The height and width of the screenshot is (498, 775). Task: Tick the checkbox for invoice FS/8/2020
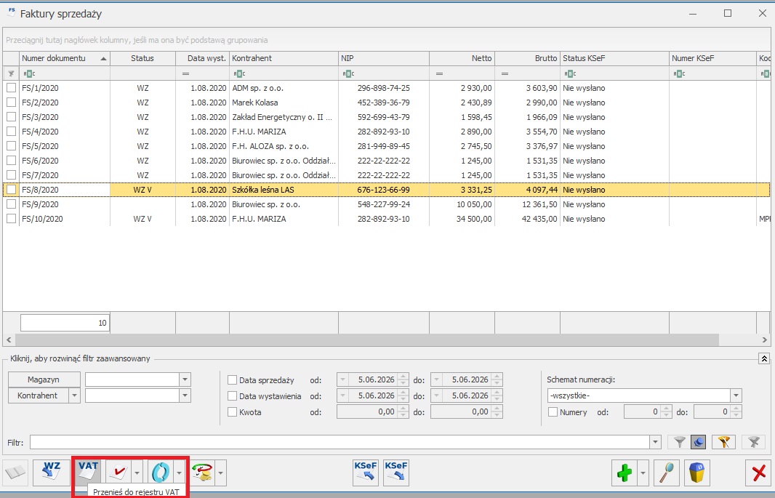click(x=12, y=190)
